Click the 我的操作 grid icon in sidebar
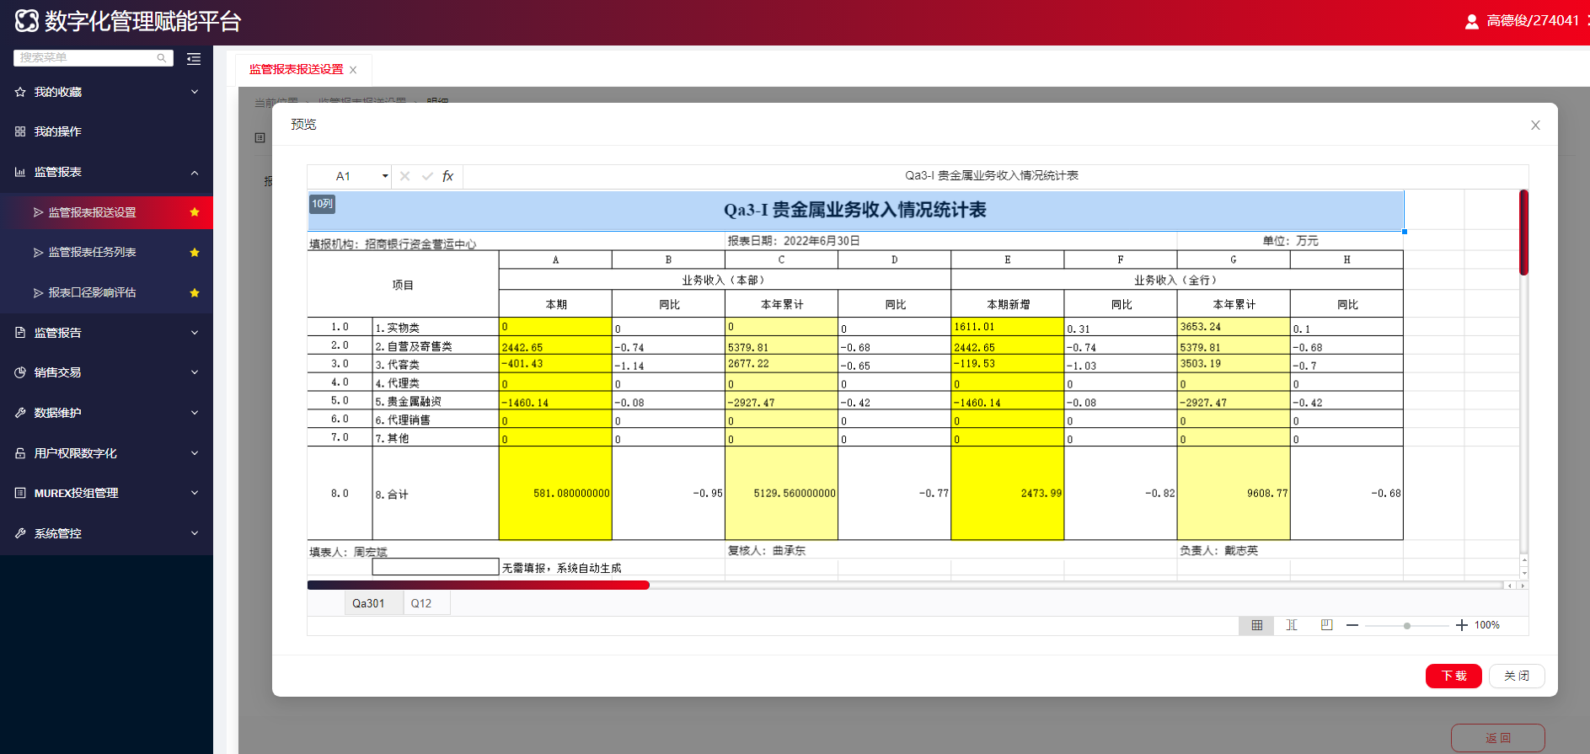This screenshot has width=1590, height=754. 20,131
